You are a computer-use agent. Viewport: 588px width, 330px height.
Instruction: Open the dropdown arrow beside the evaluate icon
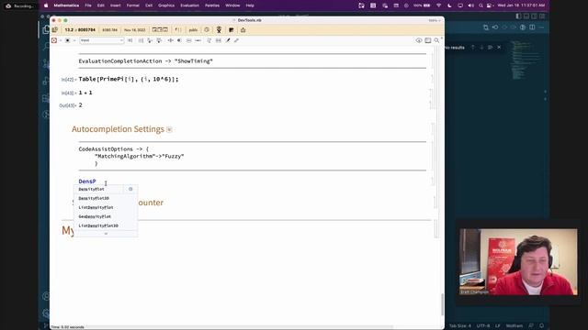pos(61,40)
